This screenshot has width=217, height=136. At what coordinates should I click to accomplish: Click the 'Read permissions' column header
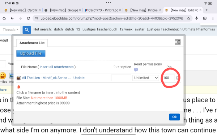(148, 64)
